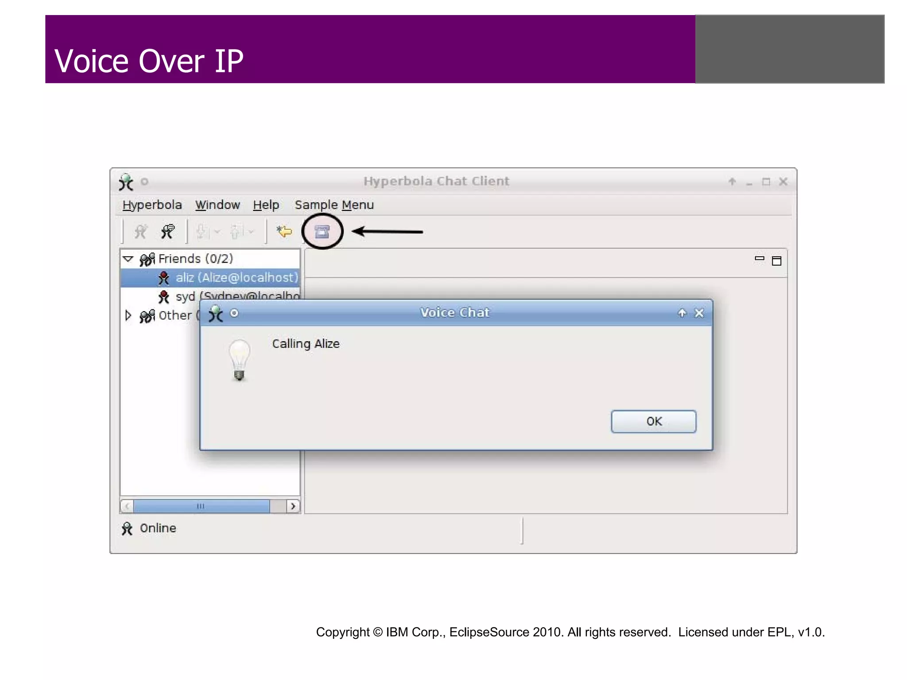Minimize the editor area panel
907x680 pixels.
(760, 259)
